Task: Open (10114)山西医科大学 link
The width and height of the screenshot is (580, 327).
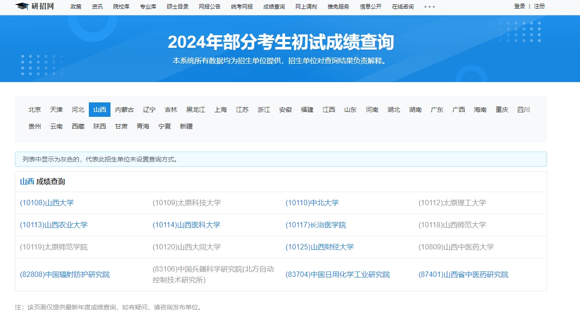Action: 186,225
